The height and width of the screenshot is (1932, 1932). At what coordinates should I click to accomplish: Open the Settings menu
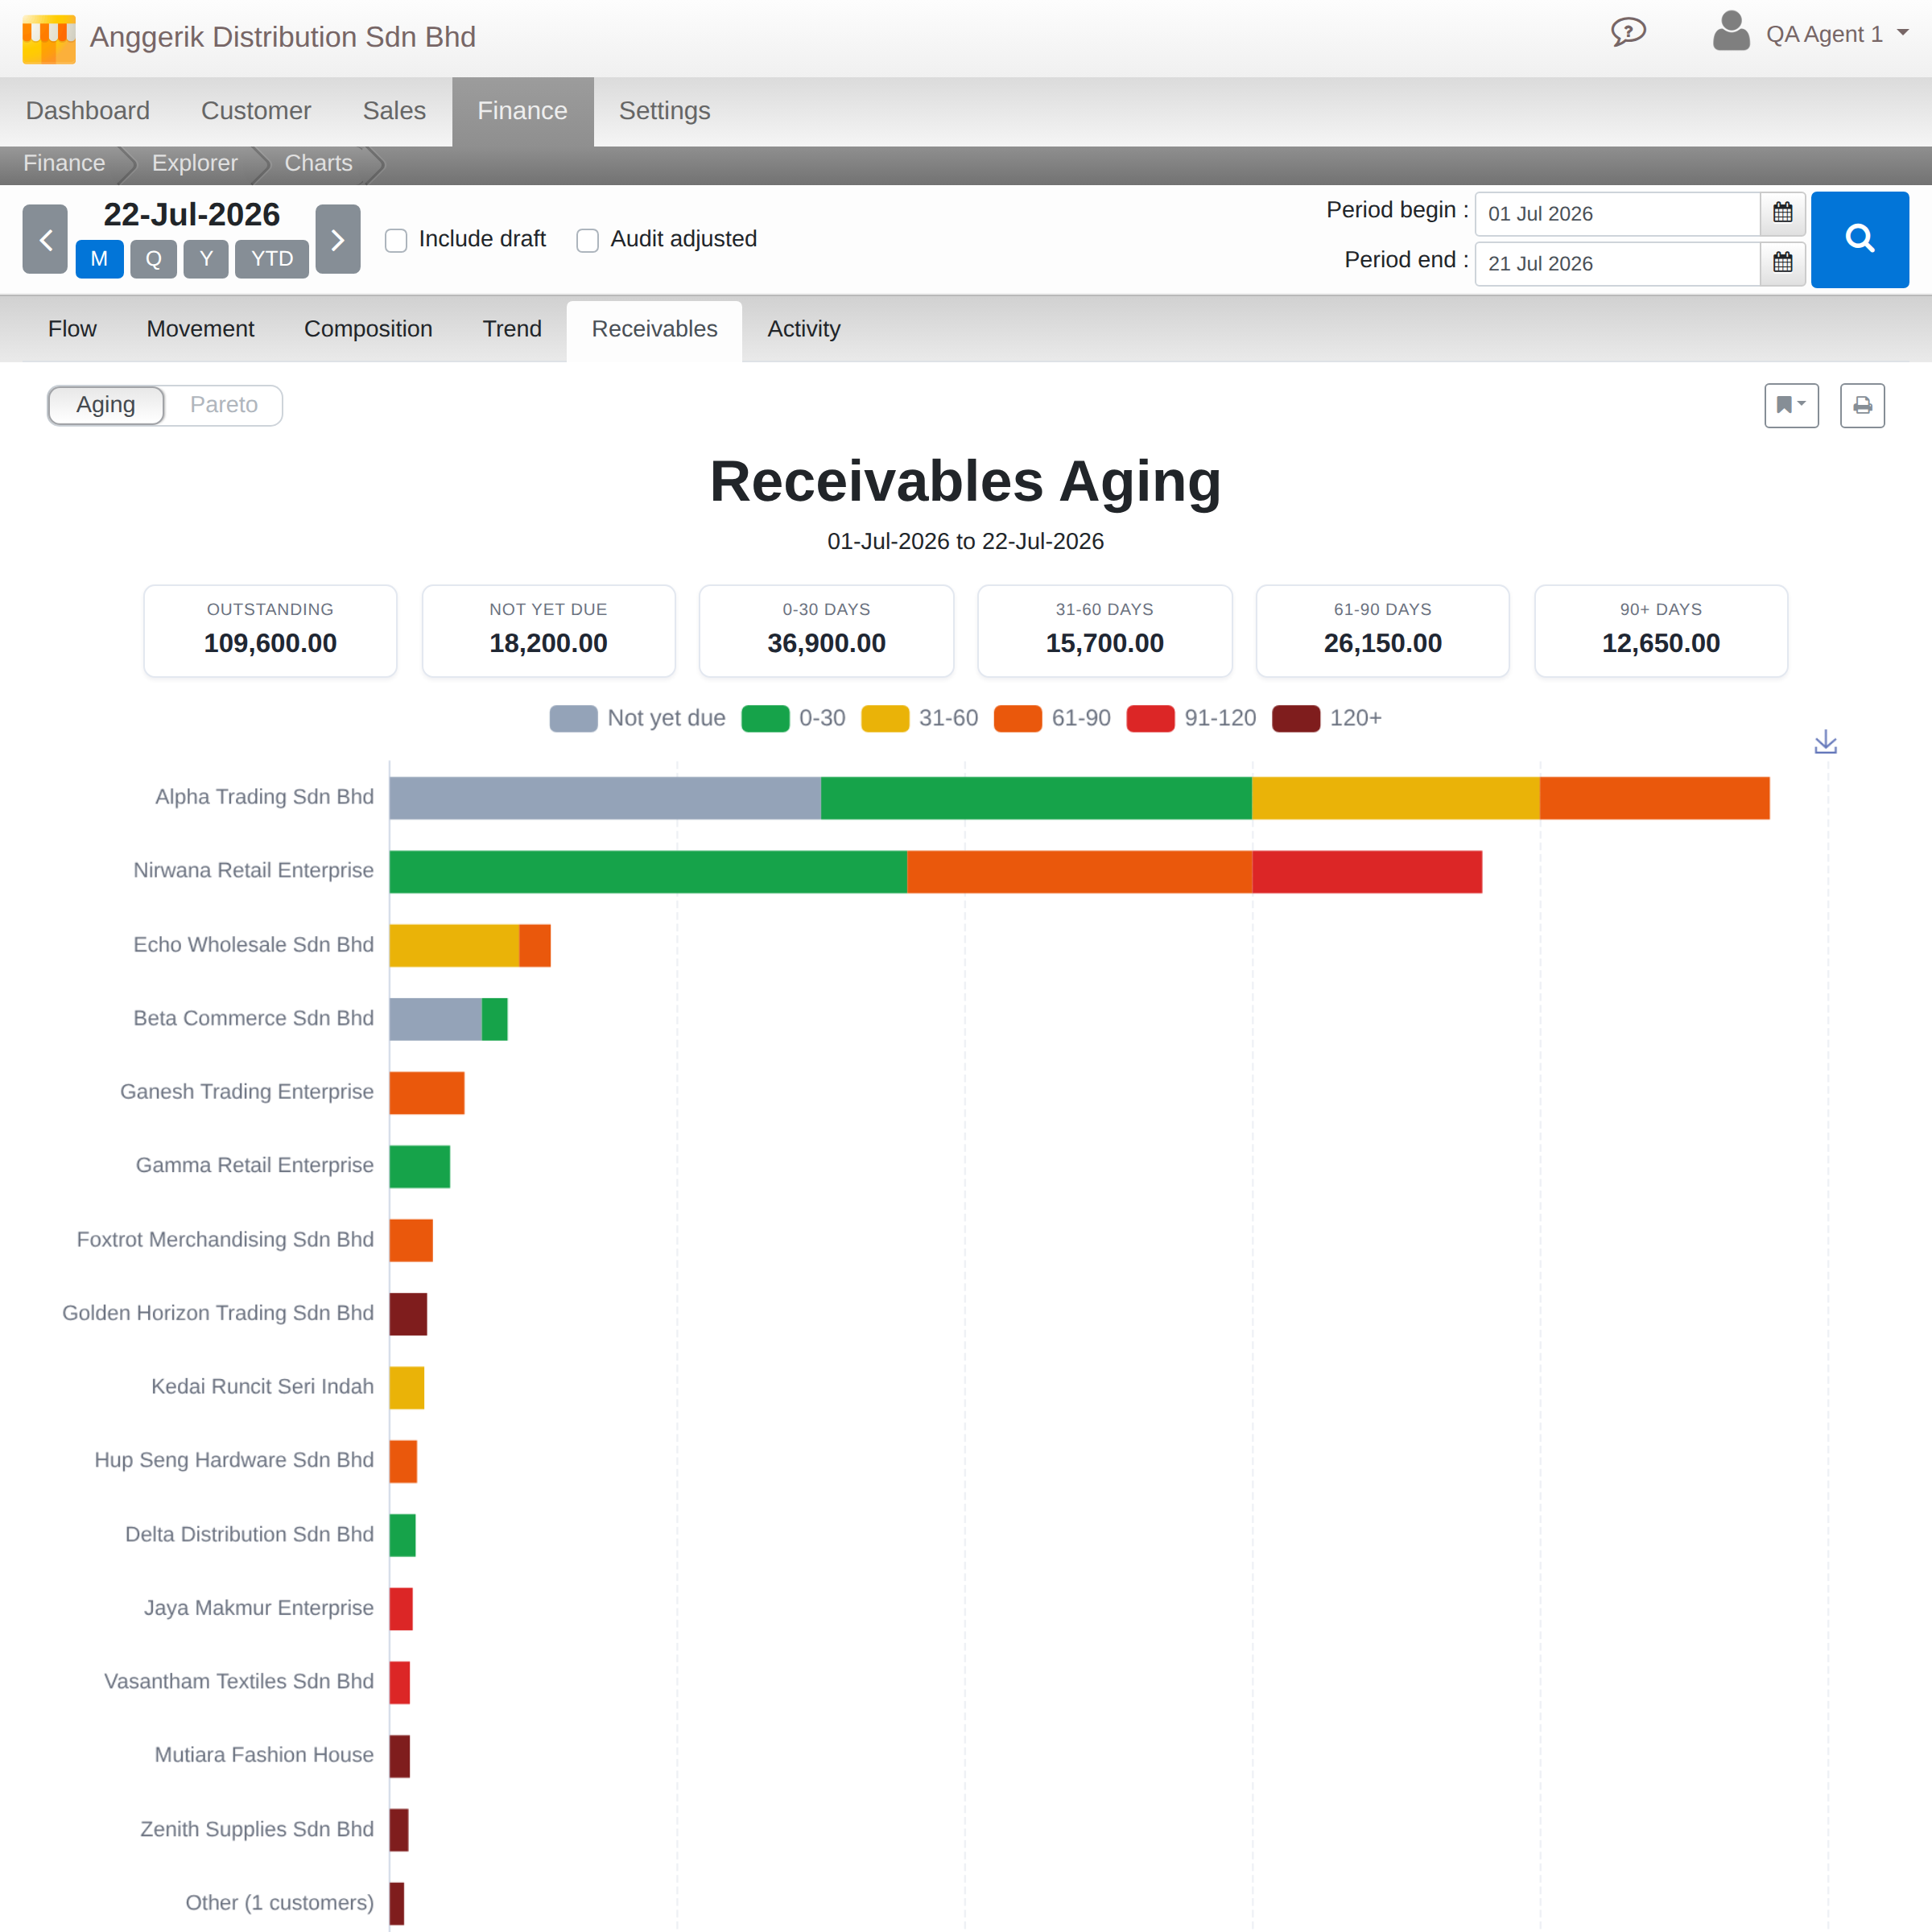[664, 111]
